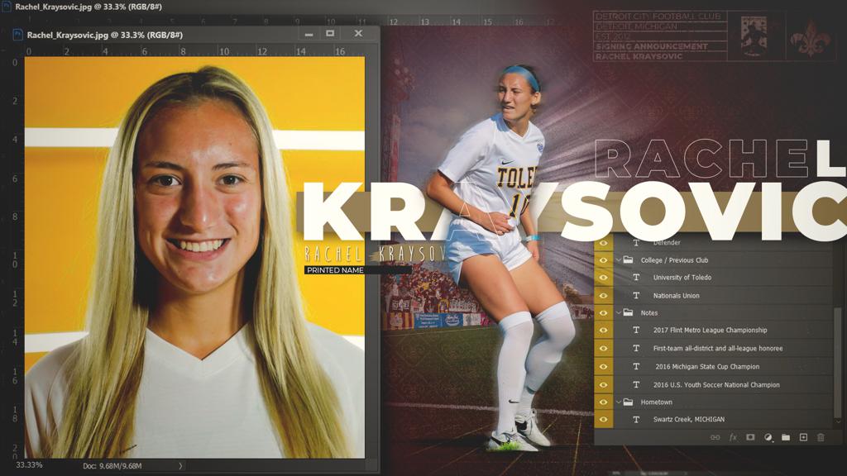
Task: Click the Hometown group folder icon
Action: 628,402
